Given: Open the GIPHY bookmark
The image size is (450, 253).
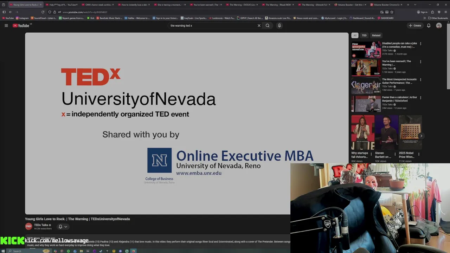Looking at the screenshot, I should [x=250, y=18].
